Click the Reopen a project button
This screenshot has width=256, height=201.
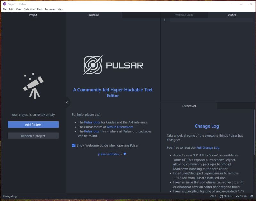click(x=33, y=136)
